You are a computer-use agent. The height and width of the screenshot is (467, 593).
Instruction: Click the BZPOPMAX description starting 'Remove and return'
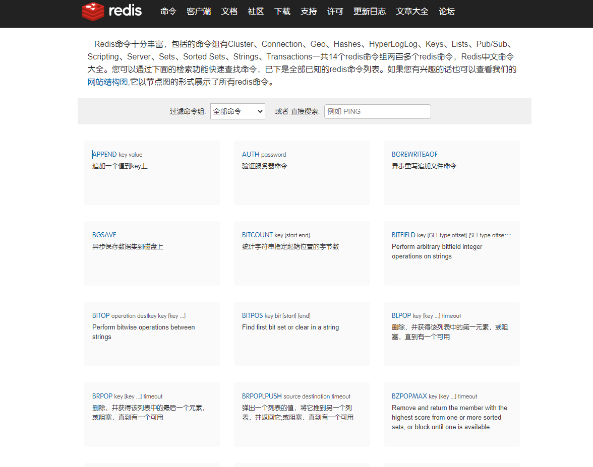pos(449,417)
